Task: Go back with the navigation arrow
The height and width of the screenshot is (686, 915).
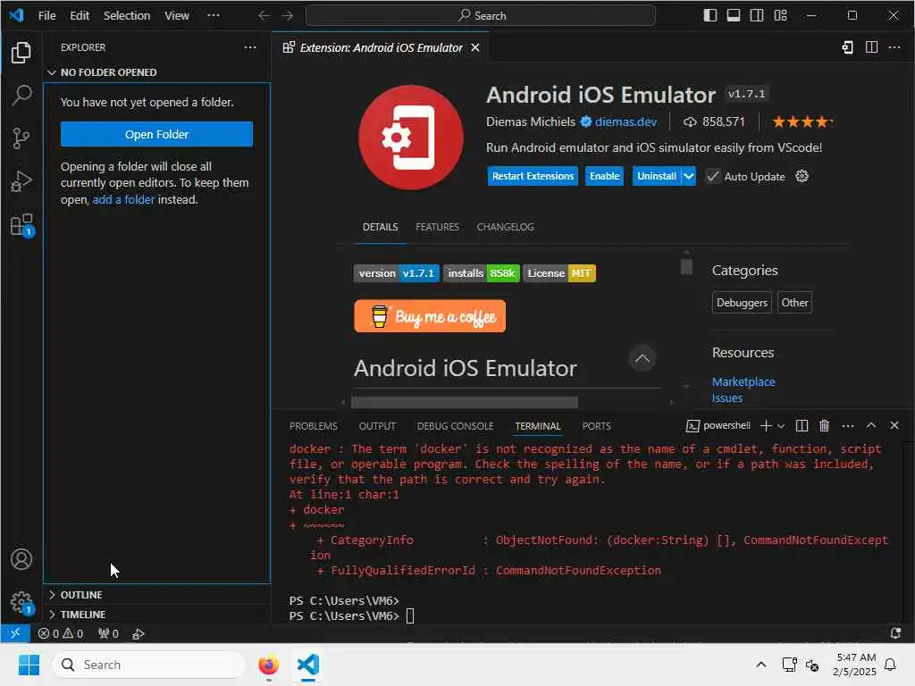Action: (x=264, y=15)
